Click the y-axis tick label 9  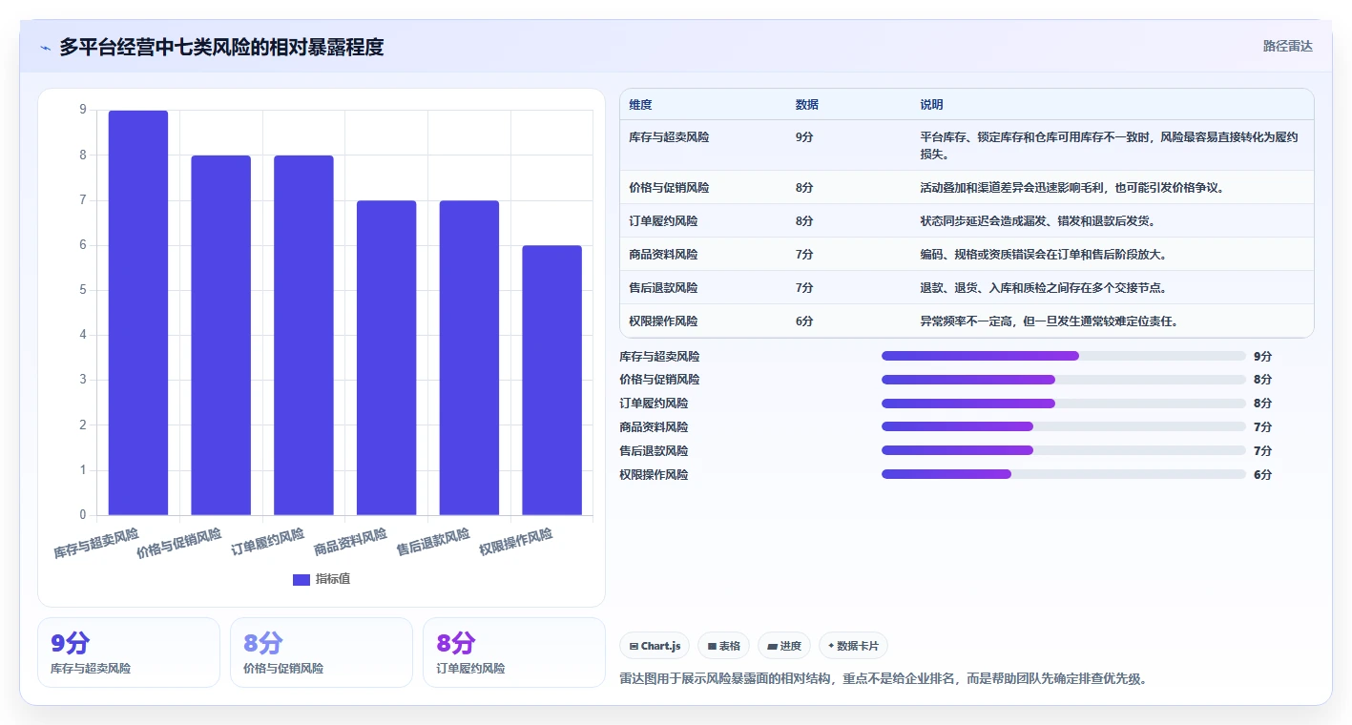[83, 110]
